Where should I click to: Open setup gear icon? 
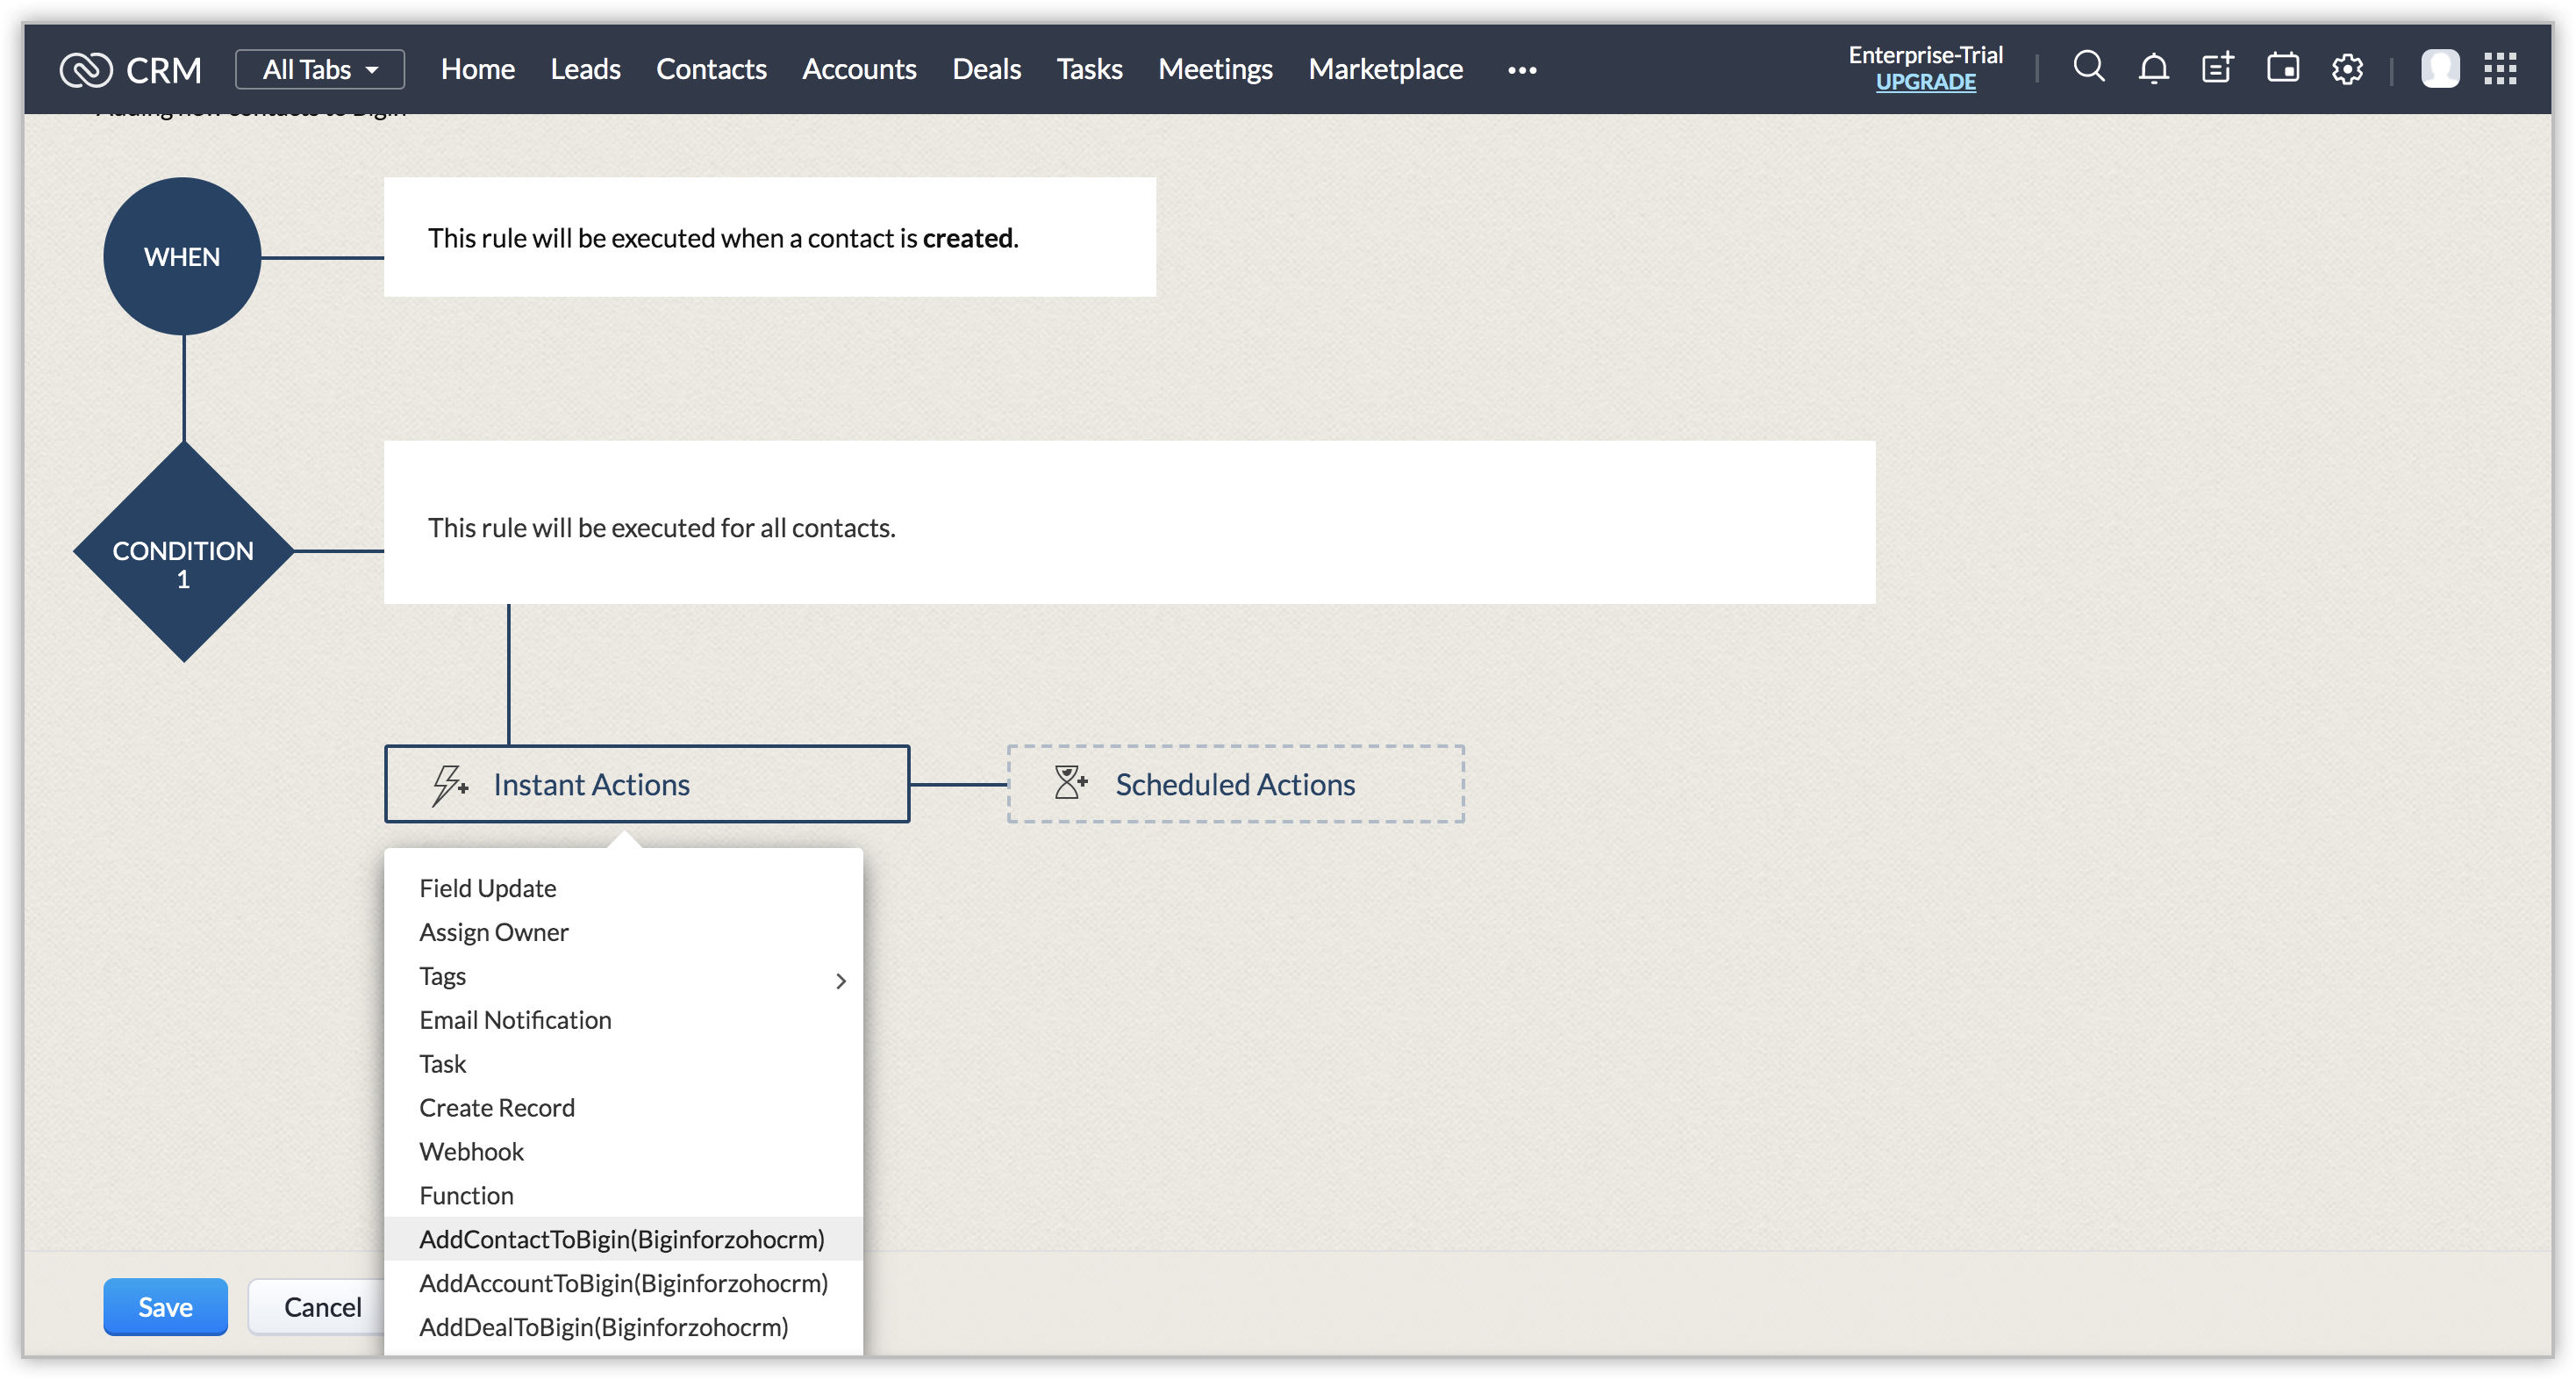click(x=2347, y=69)
